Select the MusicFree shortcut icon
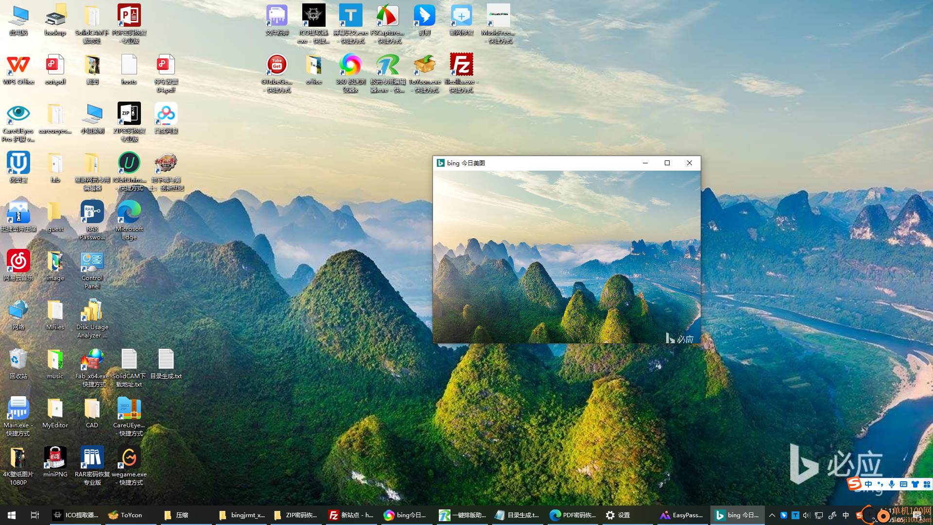This screenshot has width=933, height=525. click(499, 24)
